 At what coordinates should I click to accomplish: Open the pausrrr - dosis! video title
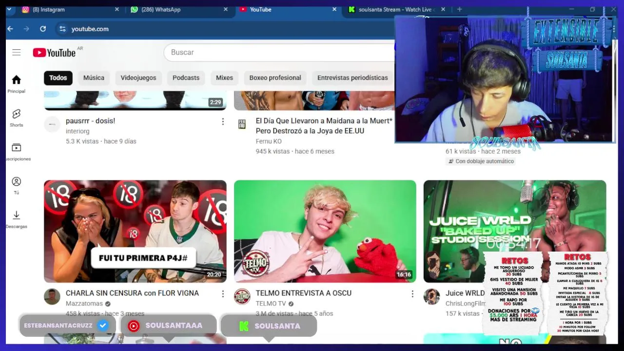click(x=91, y=121)
